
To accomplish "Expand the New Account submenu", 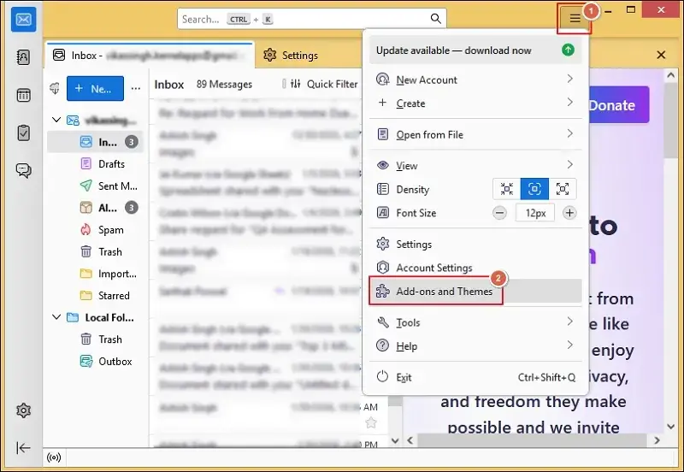I will pos(569,80).
